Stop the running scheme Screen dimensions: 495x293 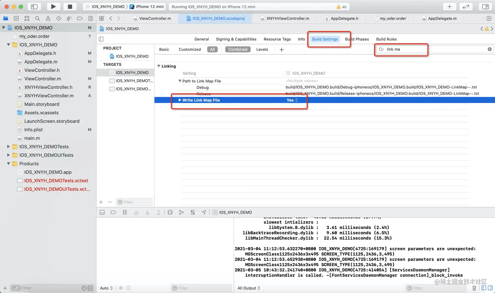[70, 7]
